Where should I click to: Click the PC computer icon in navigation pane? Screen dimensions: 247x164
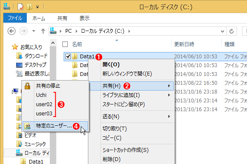coord(15,91)
